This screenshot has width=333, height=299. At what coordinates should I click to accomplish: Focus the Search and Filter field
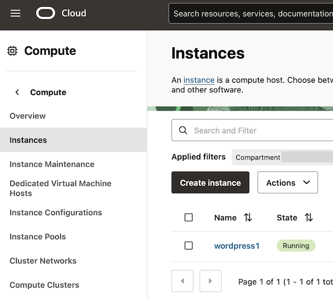click(x=252, y=130)
